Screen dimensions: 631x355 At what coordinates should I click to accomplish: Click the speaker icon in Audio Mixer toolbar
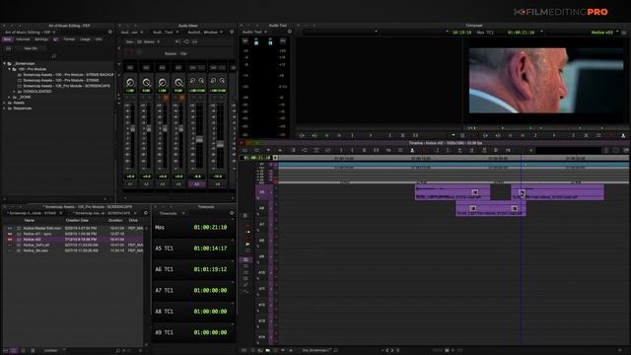(x=177, y=41)
